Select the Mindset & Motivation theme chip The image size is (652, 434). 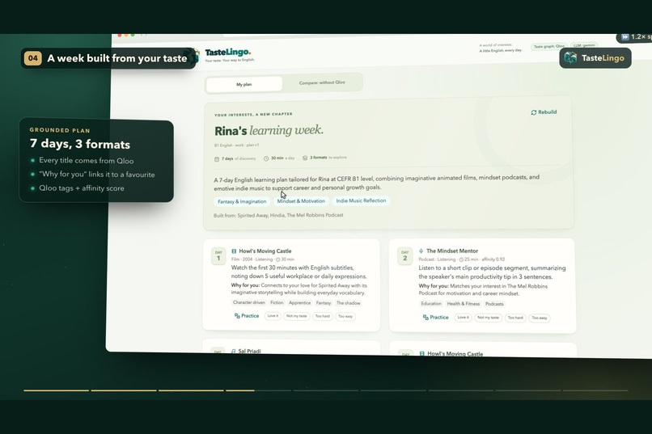(x=301, y=201)
